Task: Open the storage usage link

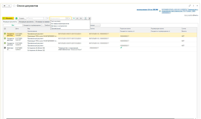Action: click(147, 10)
